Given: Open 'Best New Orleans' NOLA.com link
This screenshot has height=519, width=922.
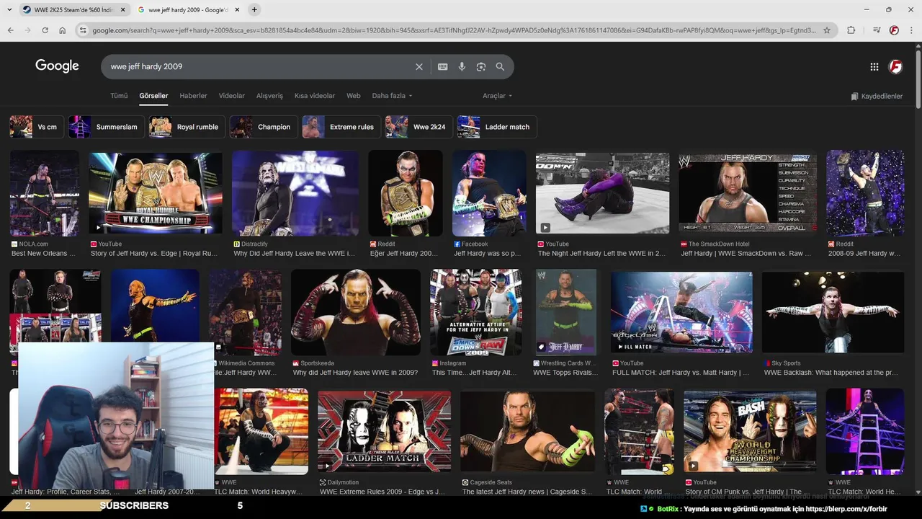Looking at the screenshot, I should (x=43, y=254).
